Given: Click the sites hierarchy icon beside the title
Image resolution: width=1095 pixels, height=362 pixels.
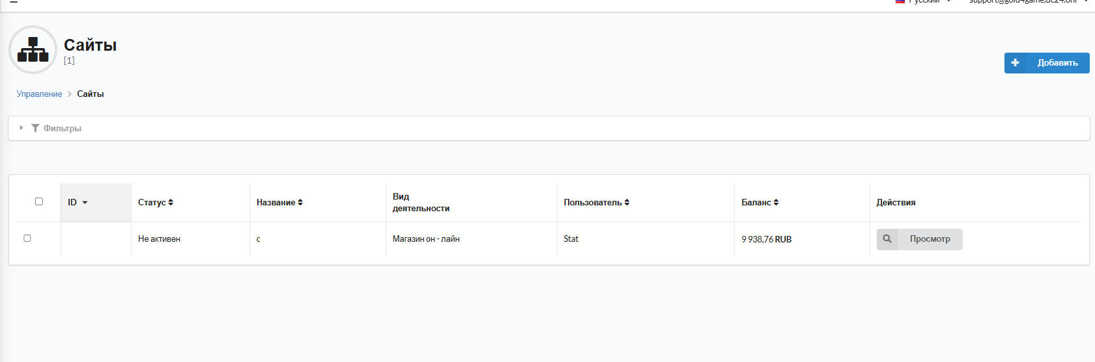Looking at the screenshot, I should 33,49.
